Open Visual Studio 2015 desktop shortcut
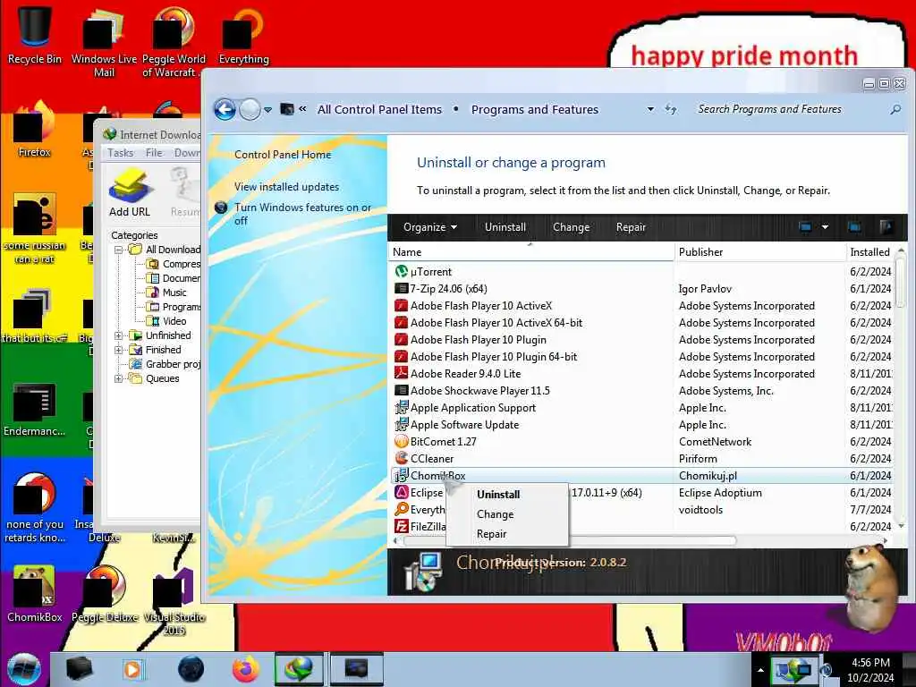916x687 pixels. point(174,600)
